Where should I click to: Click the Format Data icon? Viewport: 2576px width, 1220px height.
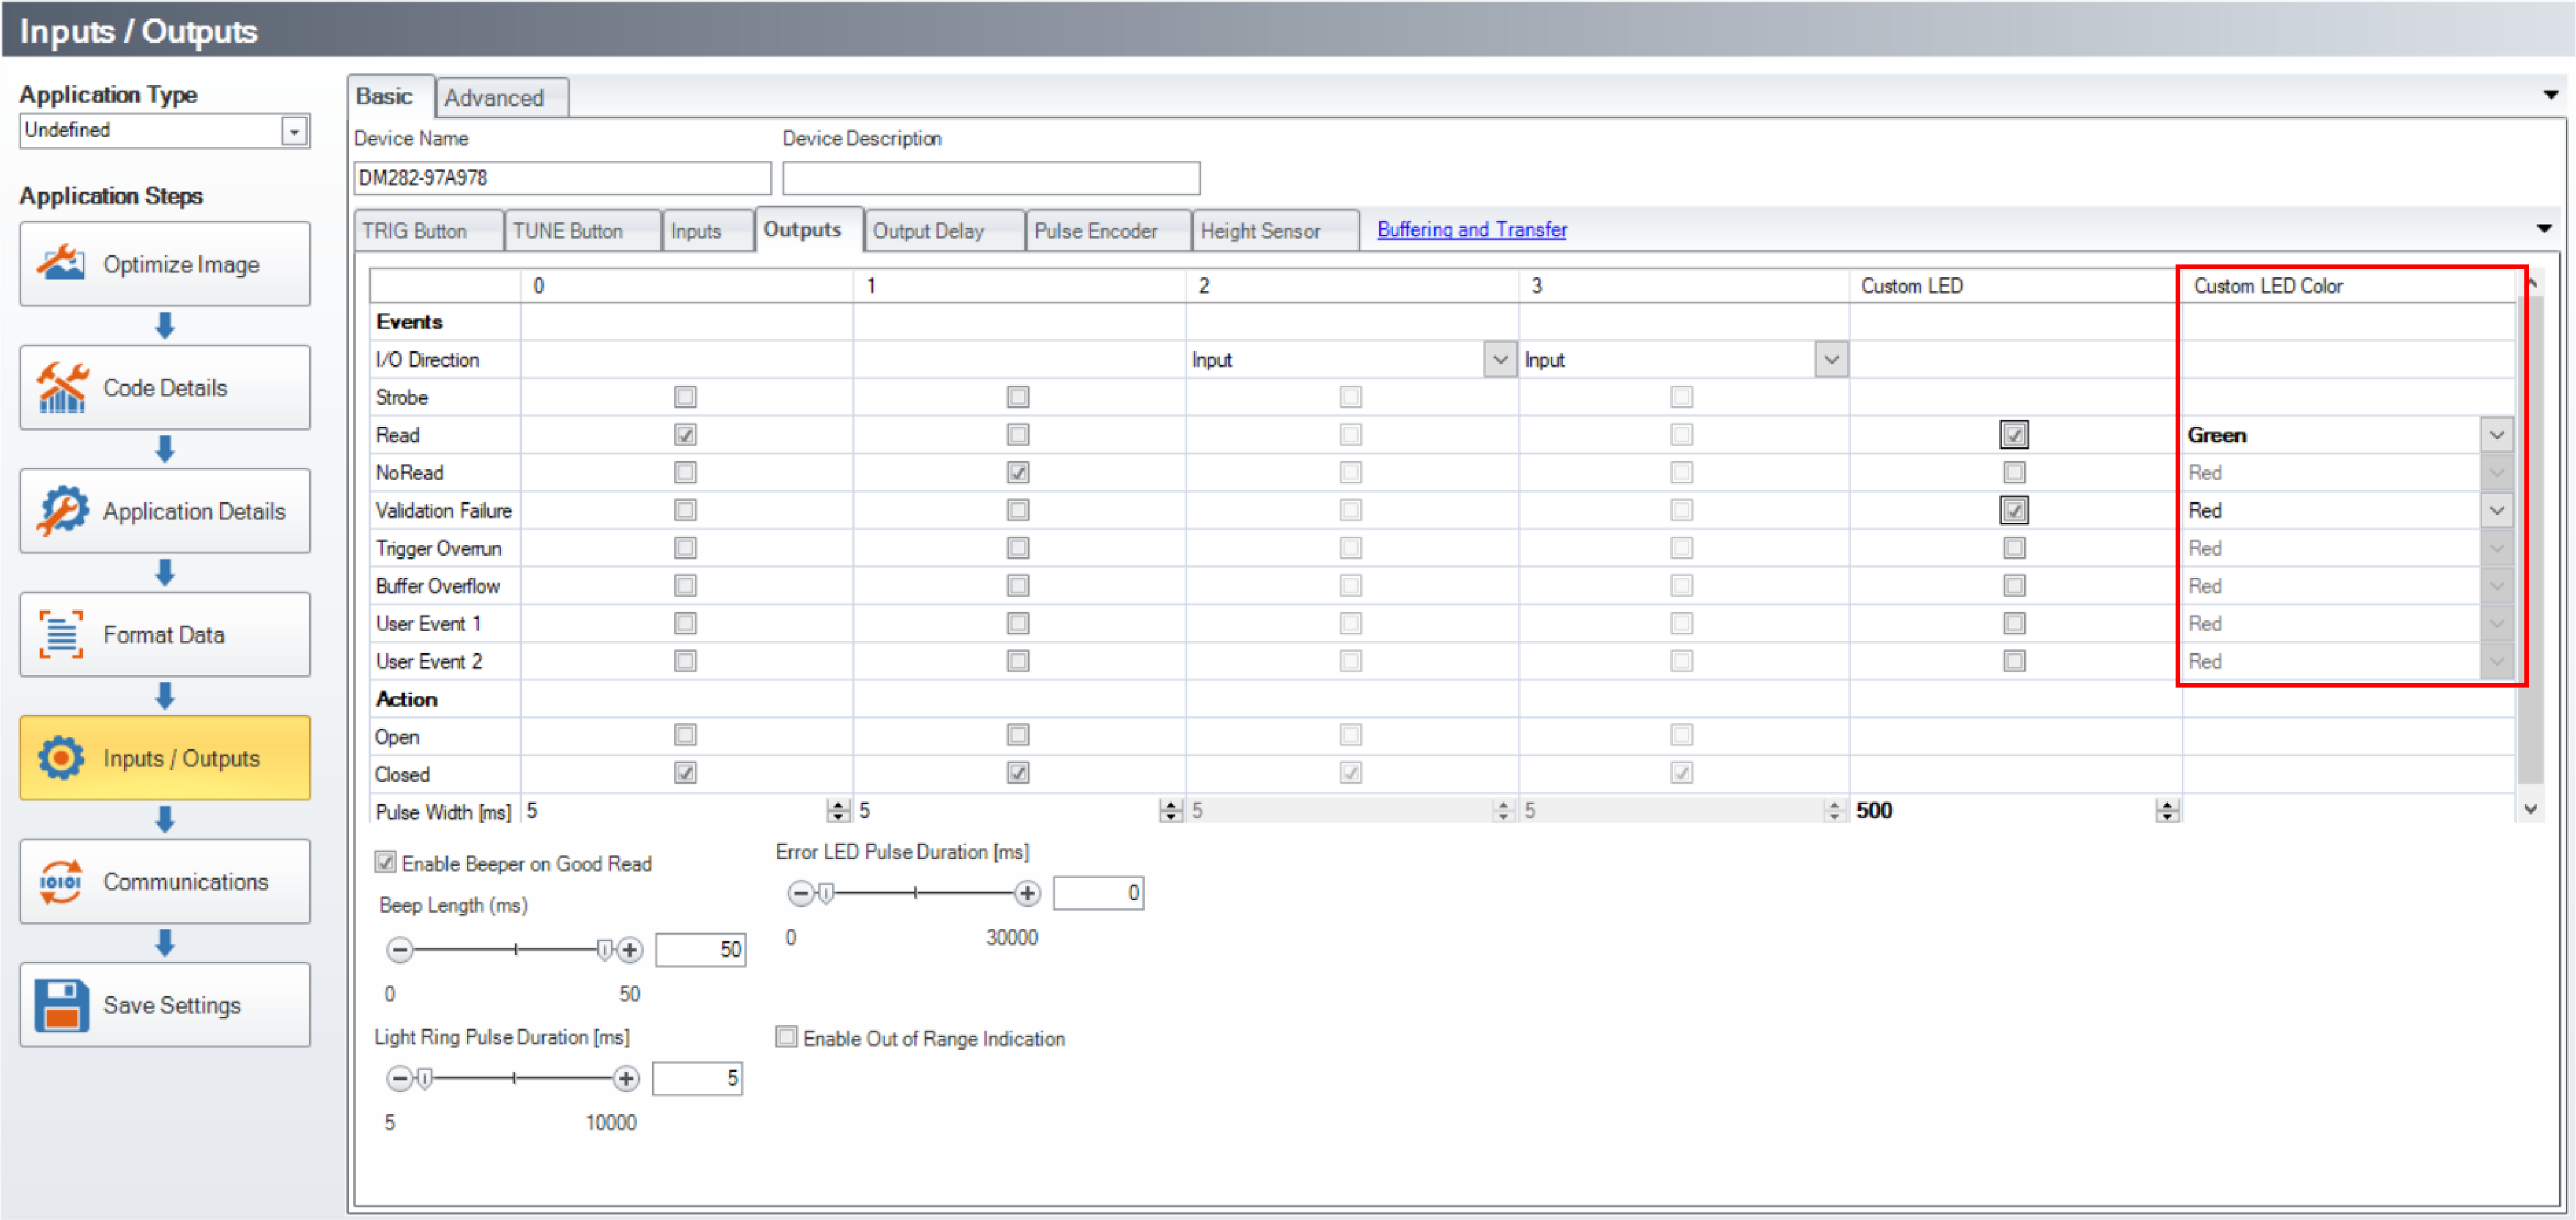point(61,635)
